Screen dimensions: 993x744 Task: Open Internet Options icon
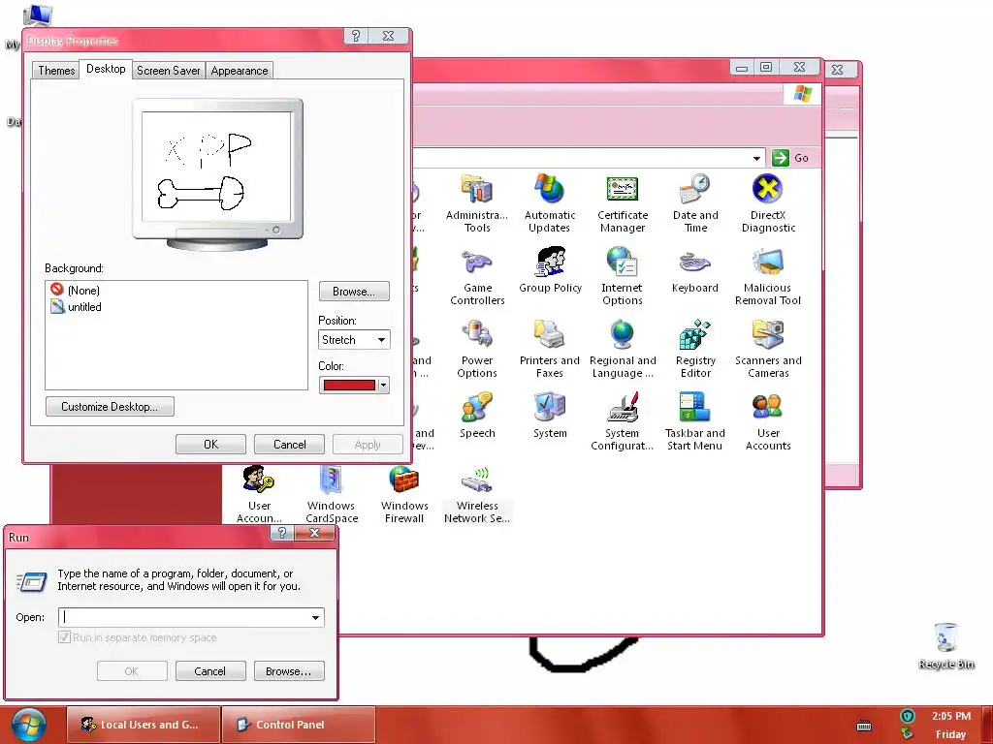tap(622, 276)
